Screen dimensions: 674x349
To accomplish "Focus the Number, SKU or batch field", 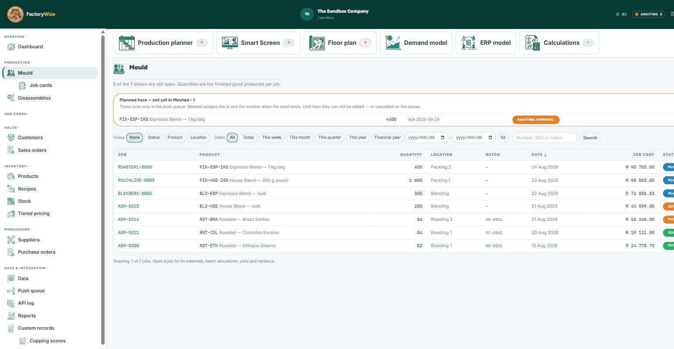I will pyautogui.click(x=545, y=137).
